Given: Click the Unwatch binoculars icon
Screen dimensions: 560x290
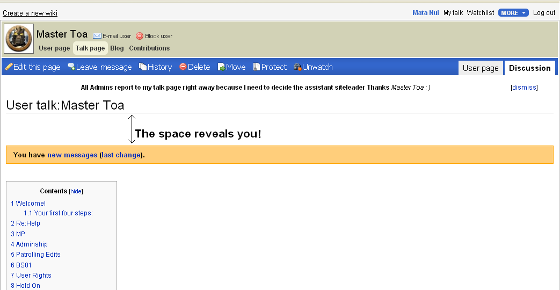Looking at the screenshot, I should pos(297,67).
